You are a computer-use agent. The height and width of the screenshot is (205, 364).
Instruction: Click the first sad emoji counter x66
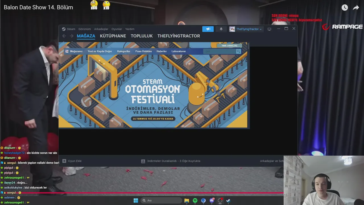click(x=94, y=5)
